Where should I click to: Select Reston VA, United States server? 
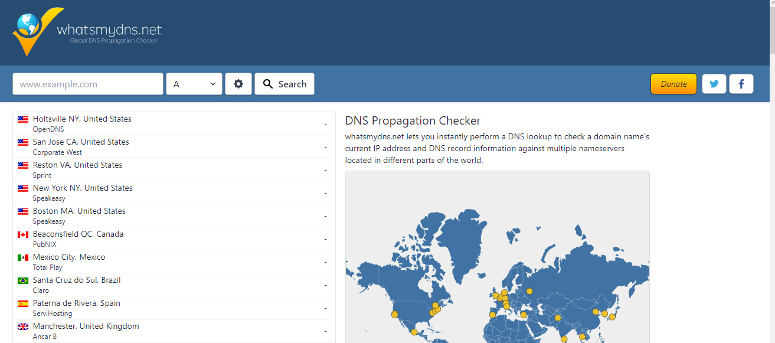coord(174,169)
